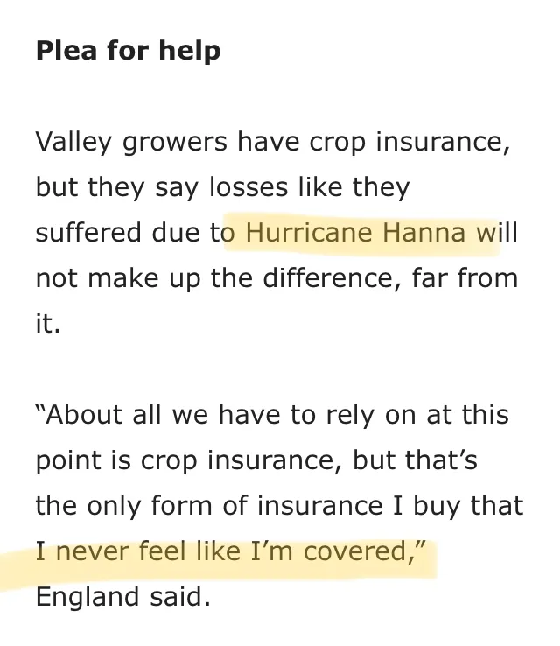The image size is (560, 646).
Task: Tap the phrase "but they say losses"
Action: [x=161, y=187]
